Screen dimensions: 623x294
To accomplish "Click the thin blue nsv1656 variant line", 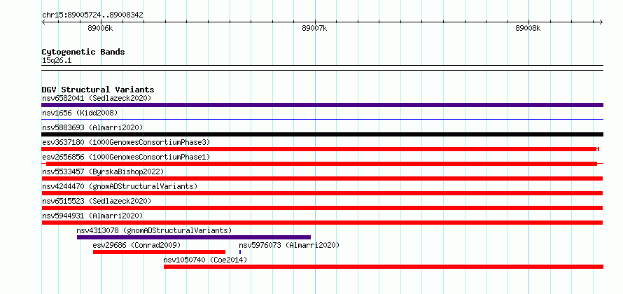I will coord(322,119).
